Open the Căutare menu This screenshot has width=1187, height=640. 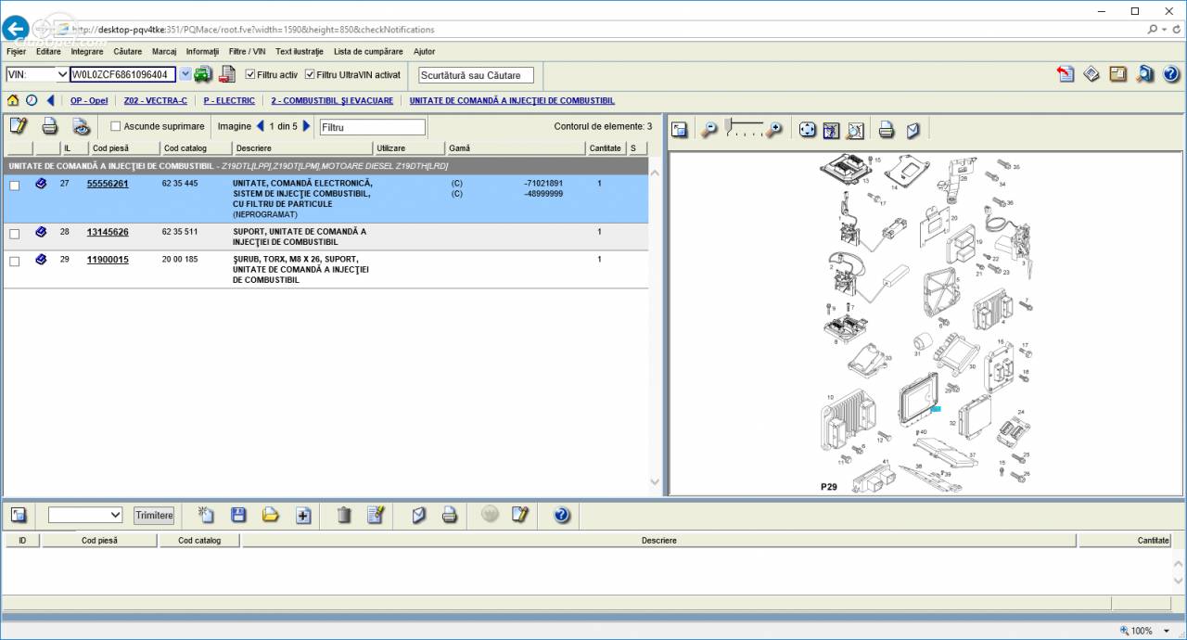click(x=128, y=52)
